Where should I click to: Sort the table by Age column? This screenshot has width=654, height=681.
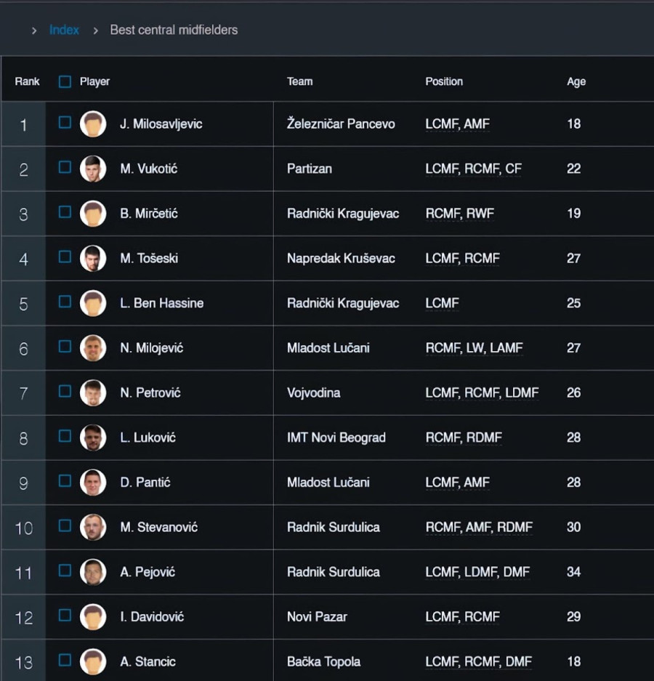pyautogui.click(x=576, y=81)
